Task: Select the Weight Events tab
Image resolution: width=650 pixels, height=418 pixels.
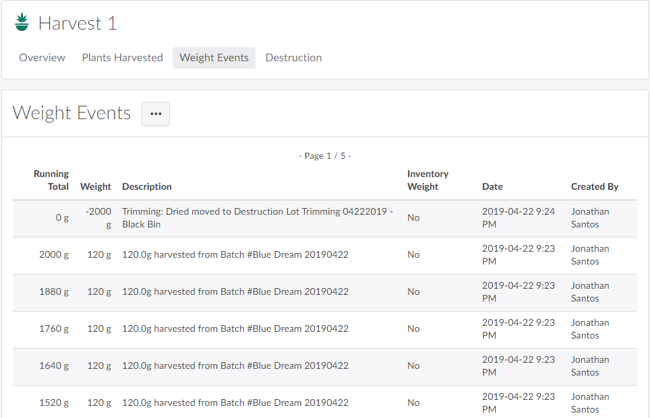Action: pyautogui.click(x=214, y=58)
